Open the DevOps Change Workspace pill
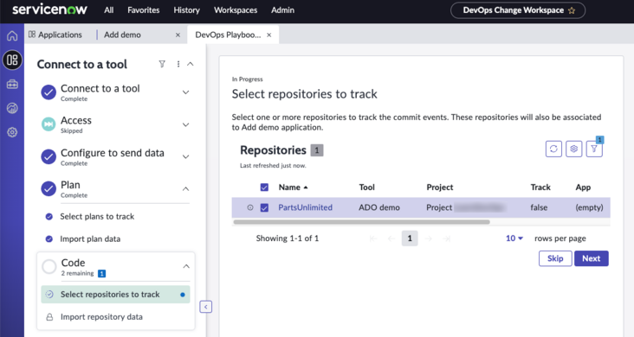634x337 pixels. coord(518,10)
